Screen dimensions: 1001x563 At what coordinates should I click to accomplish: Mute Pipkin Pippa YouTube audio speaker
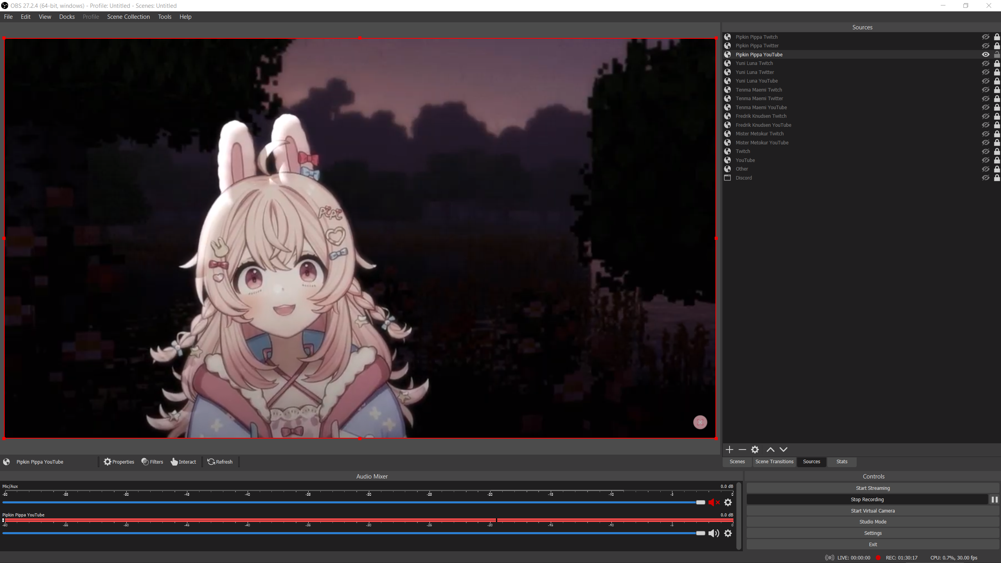[714, 533]
